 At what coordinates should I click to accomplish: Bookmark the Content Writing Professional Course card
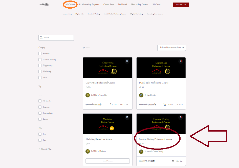click(181, 117)
